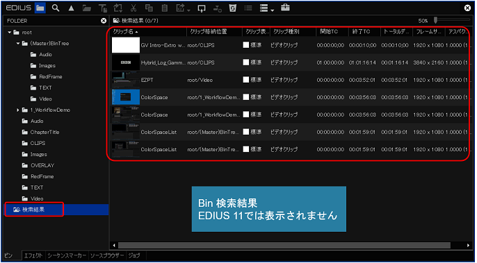Switch to the ビン tab
The width and height of the screenshot is (477, 263).
(x=9, y=255)
